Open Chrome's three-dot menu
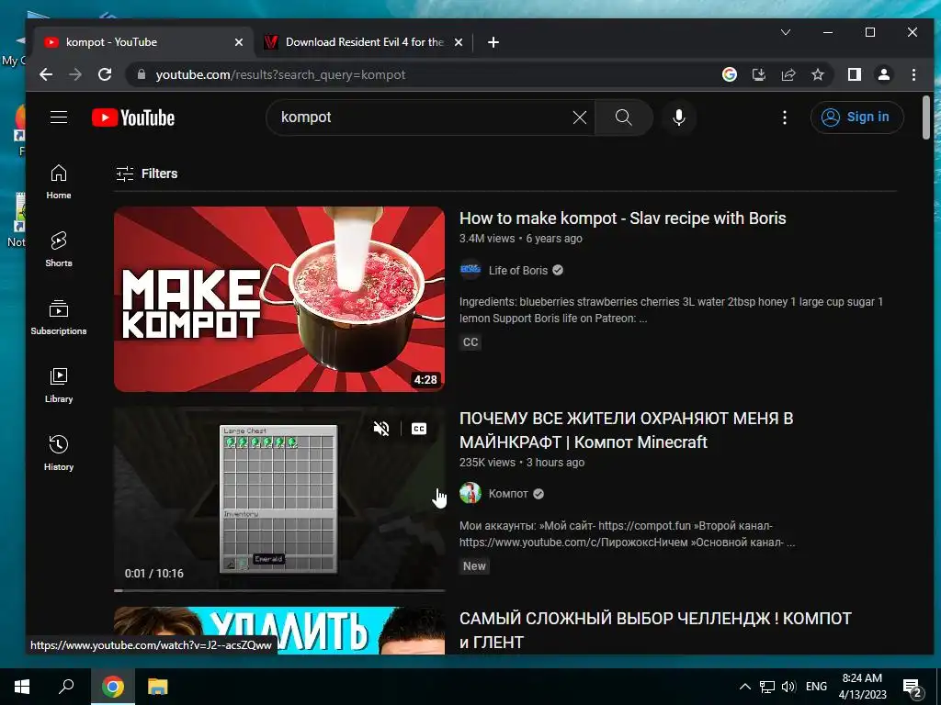The image size is (941, 705). (913, 74)
